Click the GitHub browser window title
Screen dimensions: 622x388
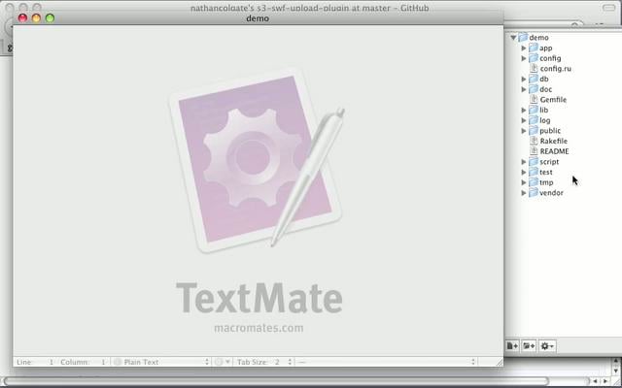(309, 8)
